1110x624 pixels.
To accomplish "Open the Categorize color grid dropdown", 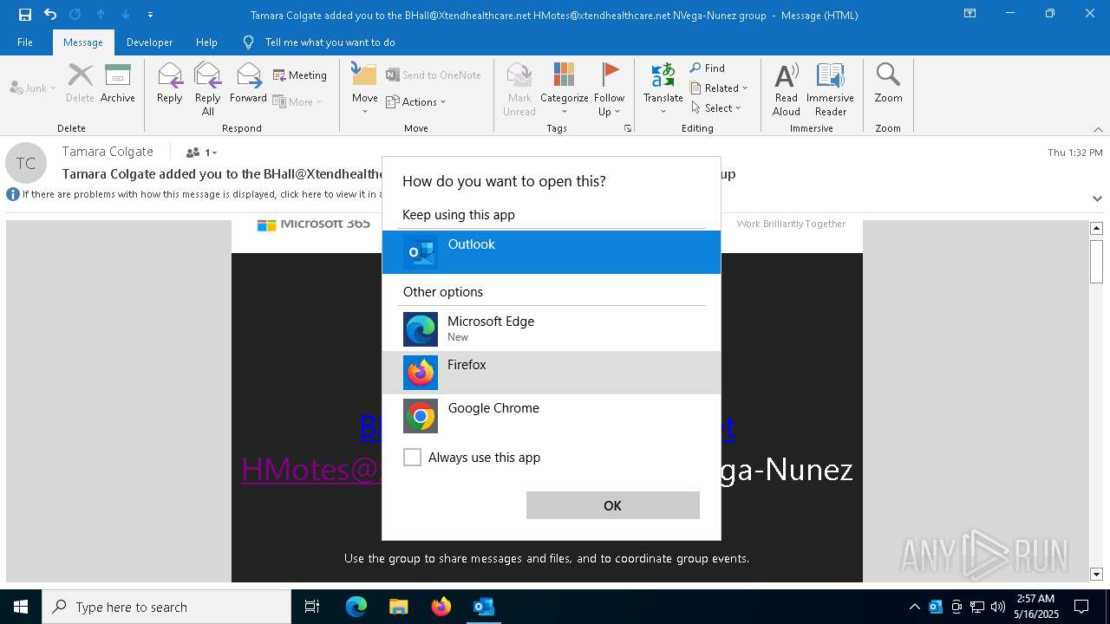I will (x=564, y=88).
